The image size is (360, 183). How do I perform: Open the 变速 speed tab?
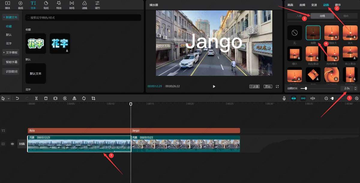314,5
